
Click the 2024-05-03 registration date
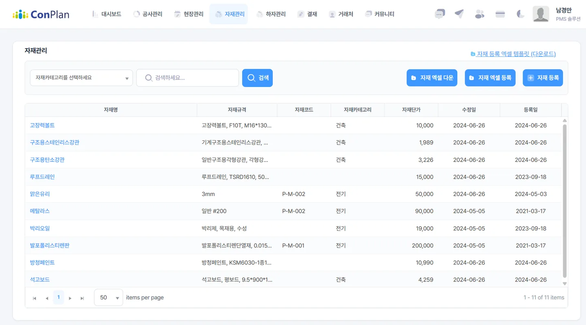pos(531,194)
